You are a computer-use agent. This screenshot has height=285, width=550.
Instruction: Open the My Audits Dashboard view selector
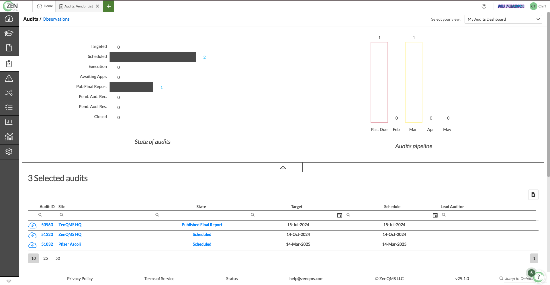tap(503, 19)
